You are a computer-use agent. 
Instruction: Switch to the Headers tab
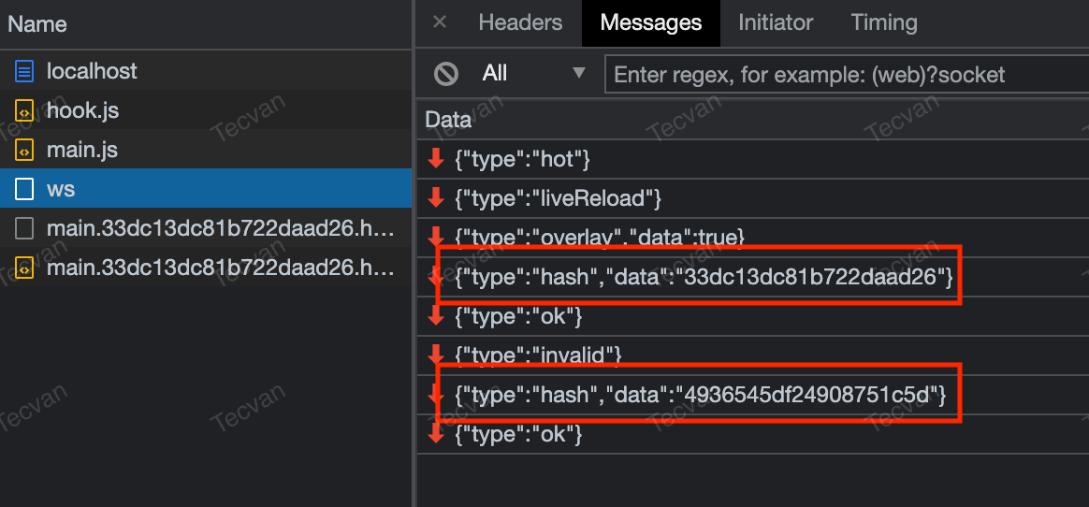[x=520, y=23]
